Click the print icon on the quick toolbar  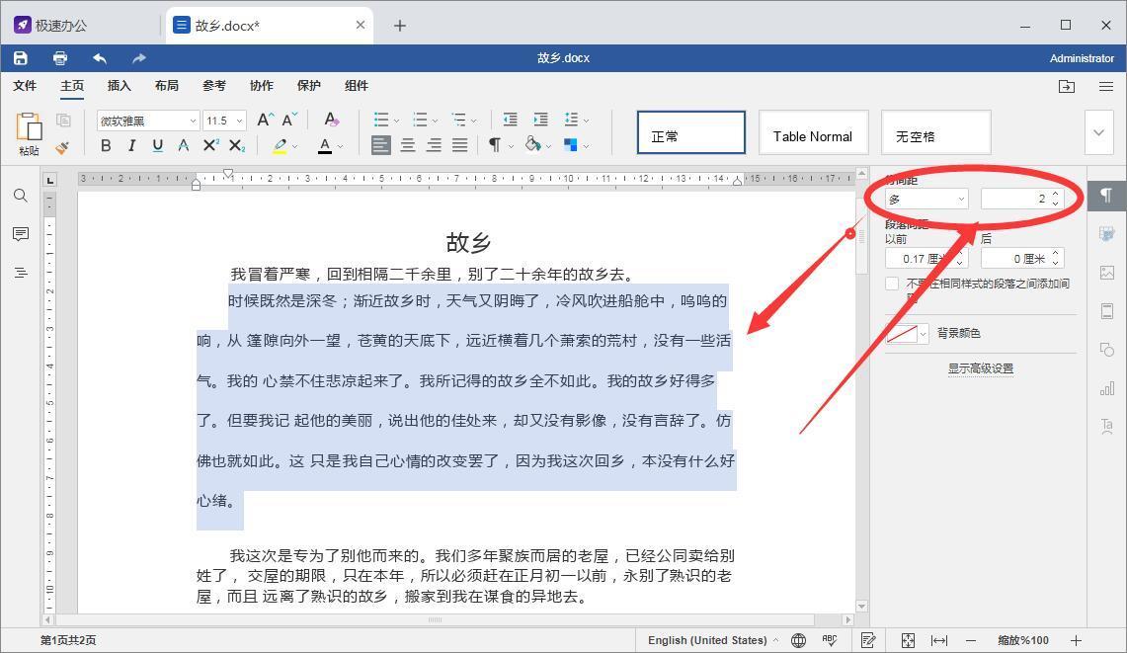[x=59, y=57]
